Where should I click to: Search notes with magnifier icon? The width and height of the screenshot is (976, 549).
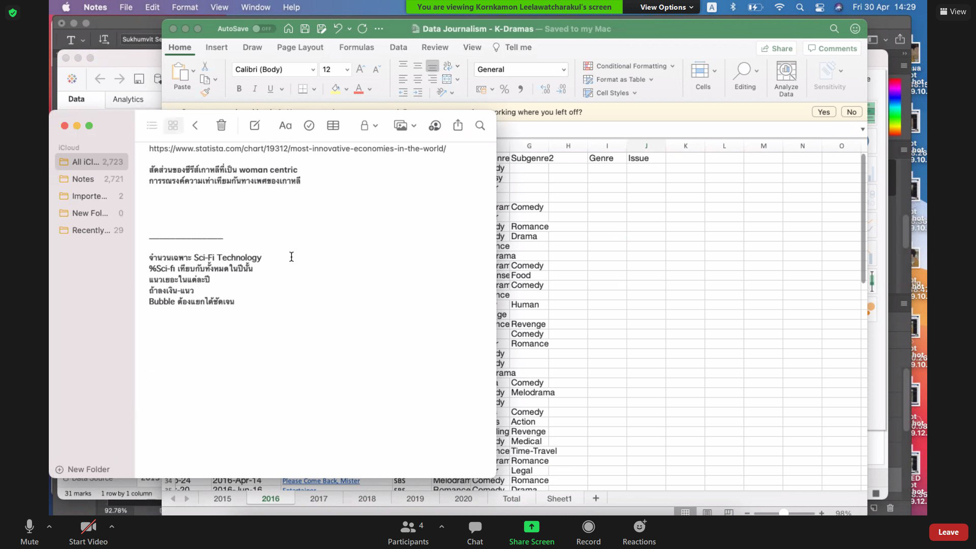(x=480, y=126)
